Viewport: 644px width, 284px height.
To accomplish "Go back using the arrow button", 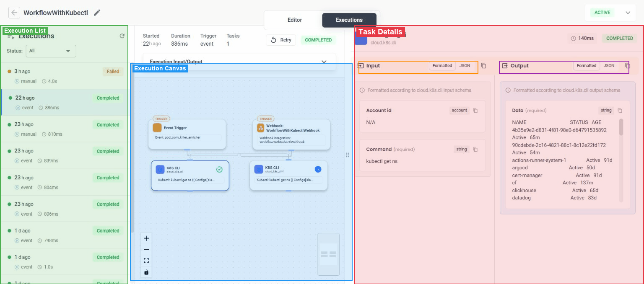I will pos(14,13).
